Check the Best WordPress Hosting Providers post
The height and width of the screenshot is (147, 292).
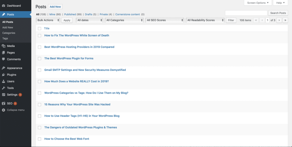pos(39,47)
